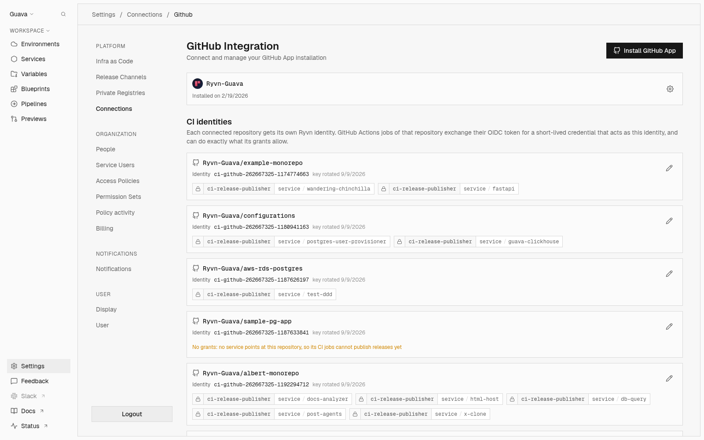
Task: Open Policy activity settings
Action: pyautogui.click(x=115, y=213)
